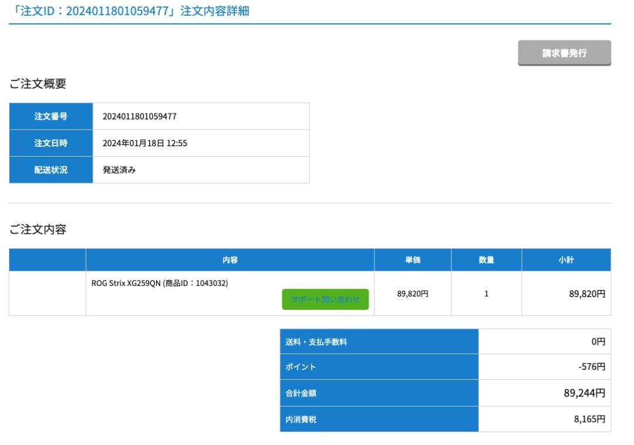Select the ご注文概要 section heading
The width and height of the screenshot is (634, 445).
click(x=38, y=84)
